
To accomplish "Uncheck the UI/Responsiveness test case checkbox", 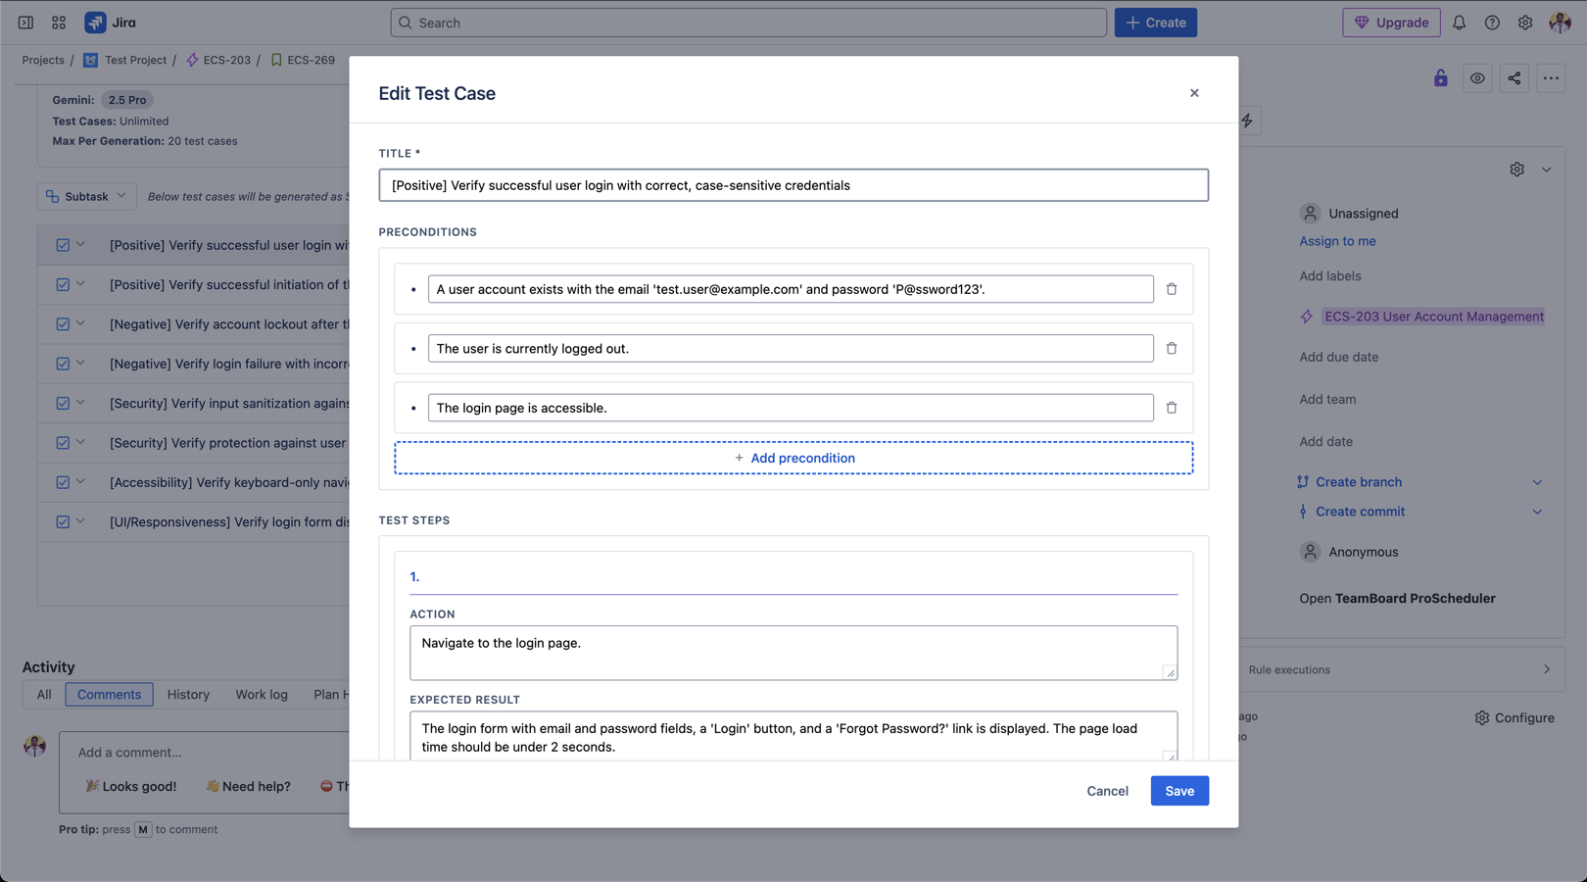I will (63, 522).
